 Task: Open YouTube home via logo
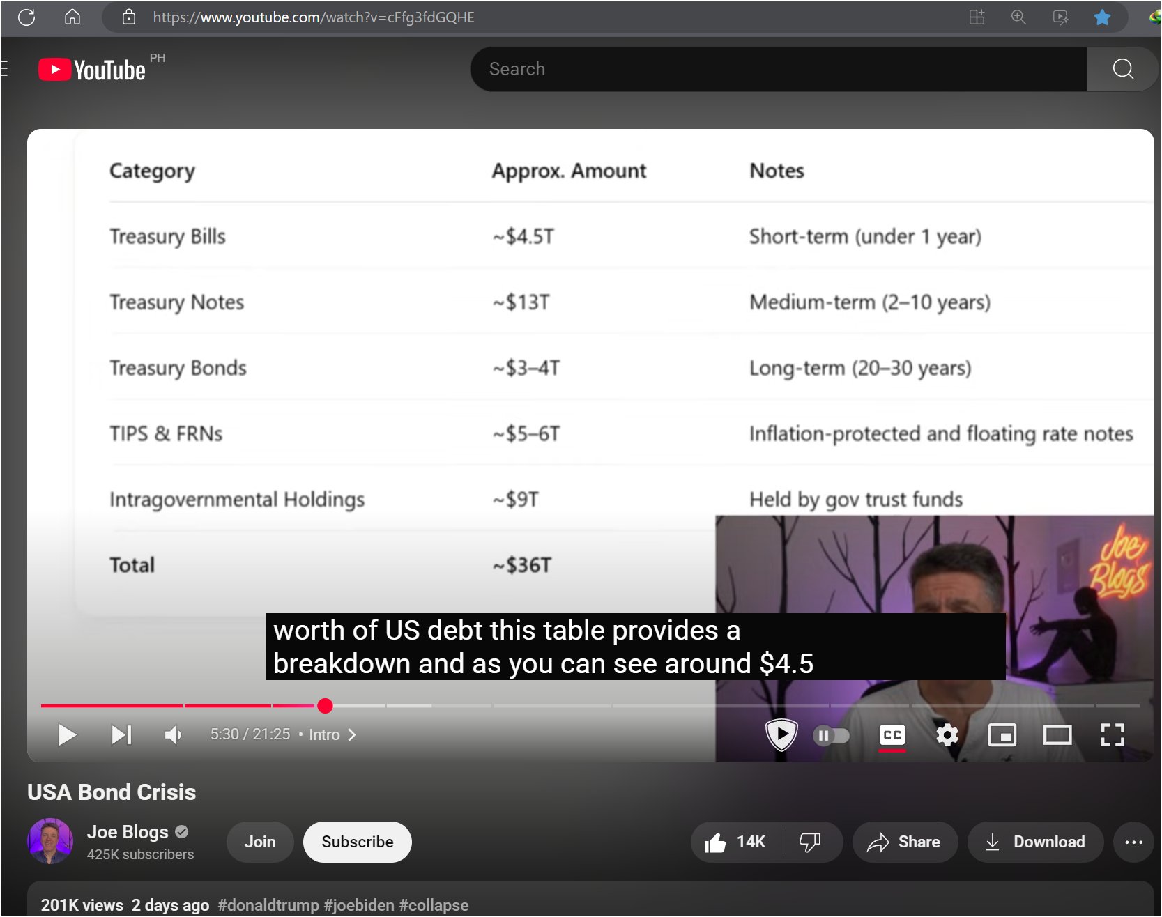pos(92,70)
